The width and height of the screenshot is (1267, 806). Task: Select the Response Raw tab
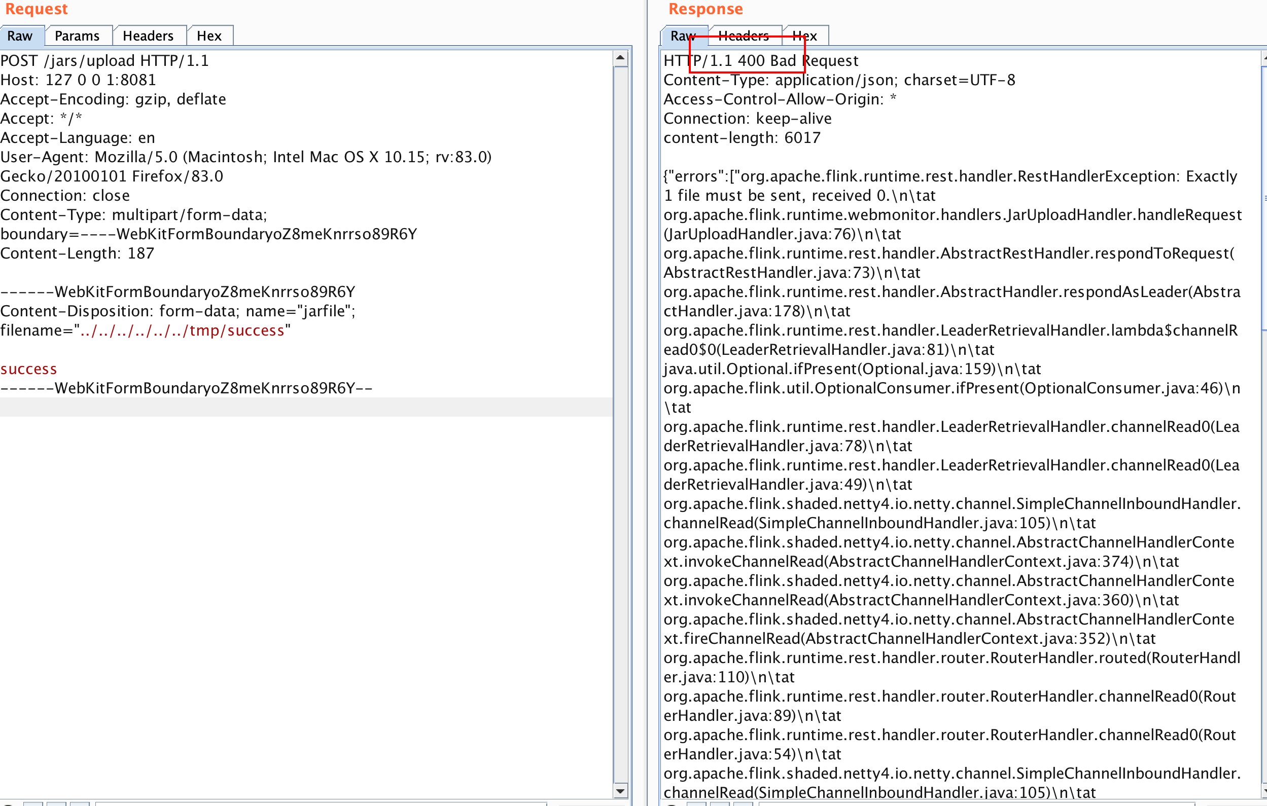point(684,36)
